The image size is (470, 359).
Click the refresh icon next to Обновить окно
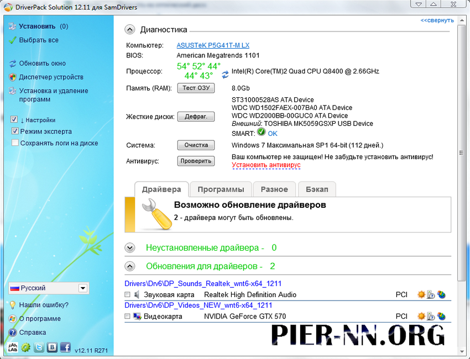click(x=13, y=64)
